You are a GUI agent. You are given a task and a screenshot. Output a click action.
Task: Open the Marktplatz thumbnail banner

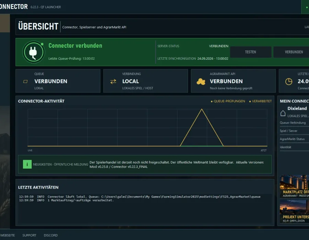pos(294,186)
